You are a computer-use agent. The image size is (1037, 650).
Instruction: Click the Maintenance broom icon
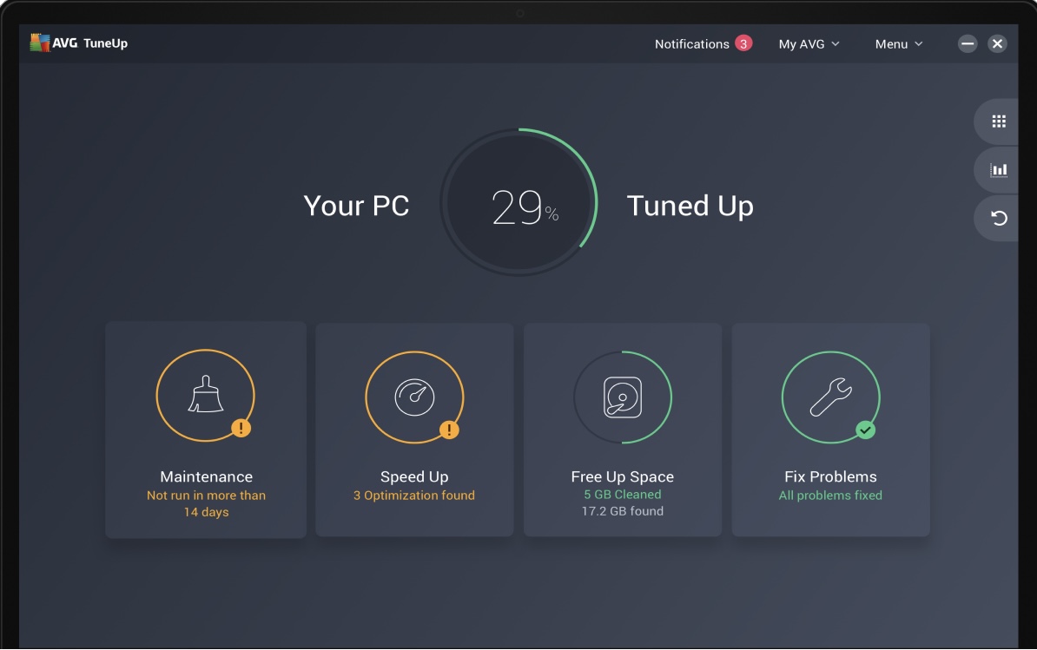[205, 396]
